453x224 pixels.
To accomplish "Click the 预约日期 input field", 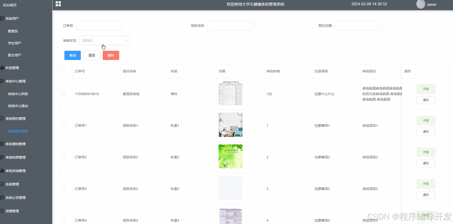I will pos(358,26).
